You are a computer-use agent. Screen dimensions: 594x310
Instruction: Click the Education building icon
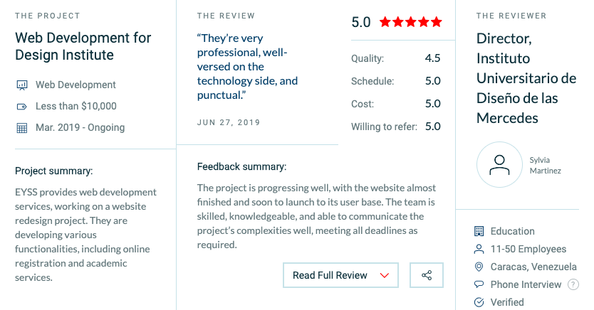click(x=479, y=231)
